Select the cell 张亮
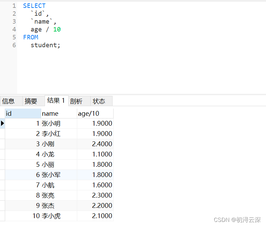The width and height of the screenshot is (266, 226). pos(59,196)
